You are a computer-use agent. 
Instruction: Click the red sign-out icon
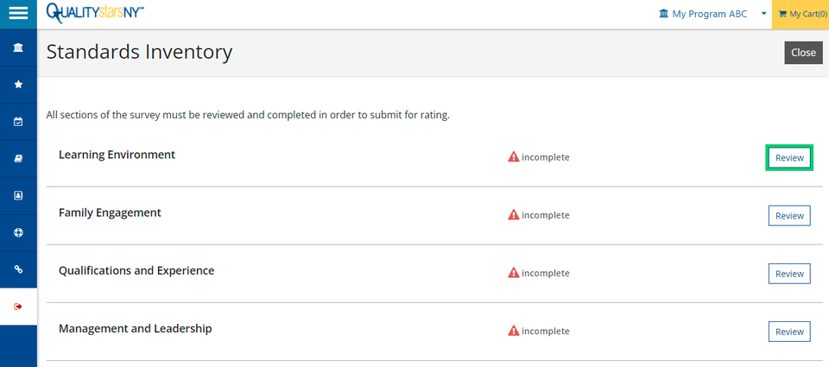[x=18, y=307]
